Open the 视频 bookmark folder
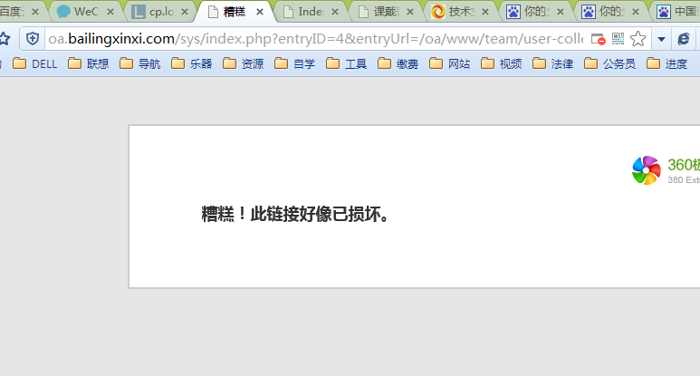Screen dimensions: 700x376 pyautogui.click(x=502, y=63)
